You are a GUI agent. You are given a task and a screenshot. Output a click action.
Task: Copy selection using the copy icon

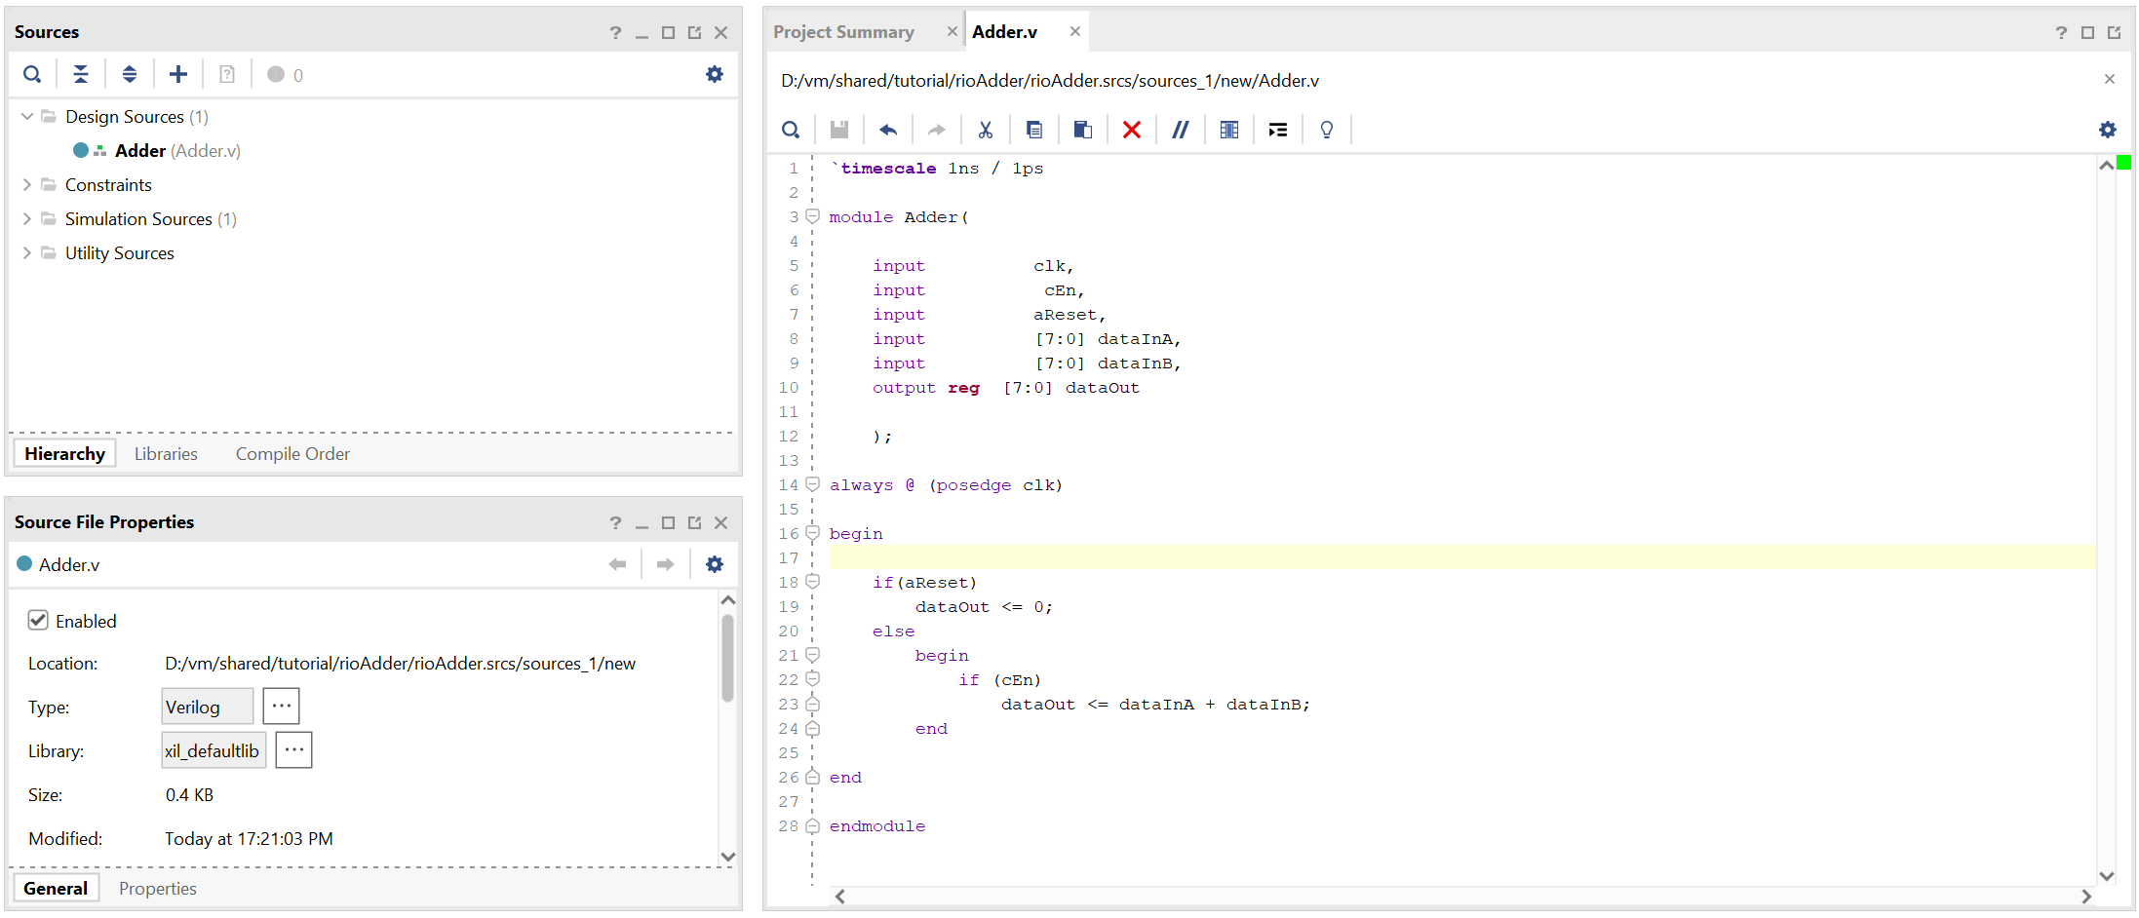click(x=1033, y=129)
